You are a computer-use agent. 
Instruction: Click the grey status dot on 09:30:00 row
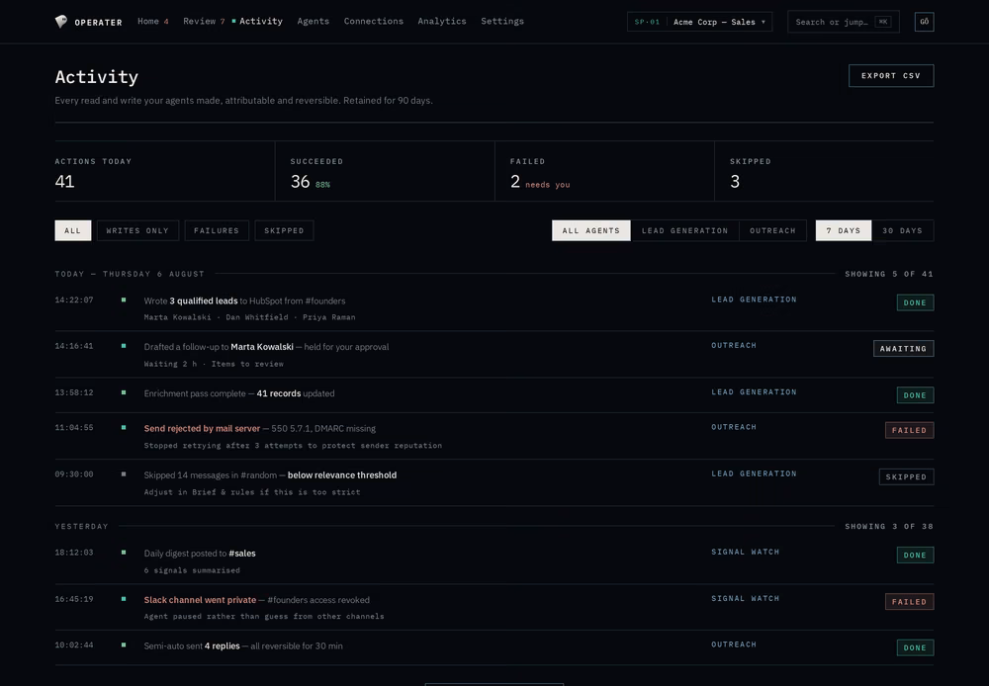[x=124, y=473]
